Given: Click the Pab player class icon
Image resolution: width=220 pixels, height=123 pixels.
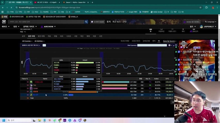Looking at the screenshot, I should click(31, 85).
